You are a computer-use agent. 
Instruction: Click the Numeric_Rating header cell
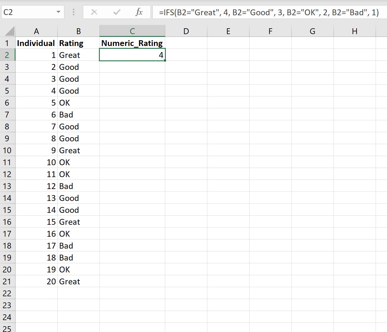(132, 43)
